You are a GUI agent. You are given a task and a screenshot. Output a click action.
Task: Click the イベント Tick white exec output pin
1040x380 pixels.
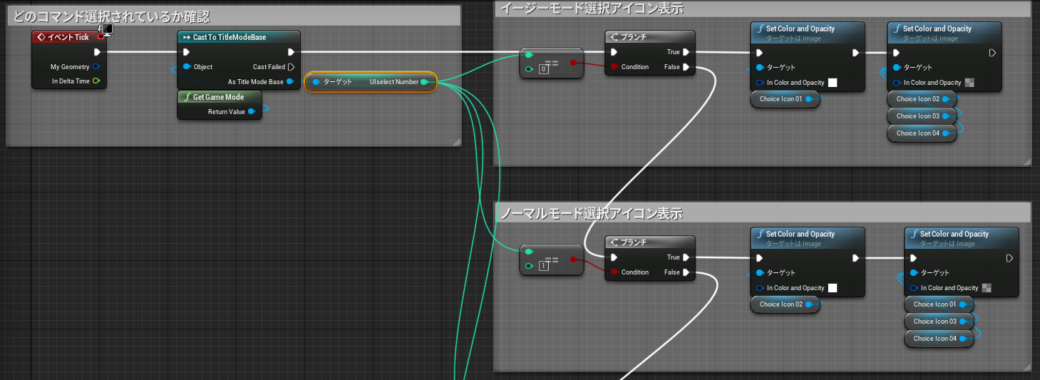(97, 52)
